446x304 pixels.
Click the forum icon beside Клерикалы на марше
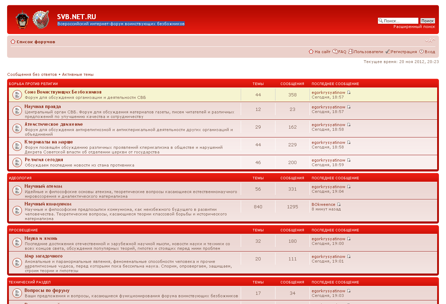pos(17,146)
